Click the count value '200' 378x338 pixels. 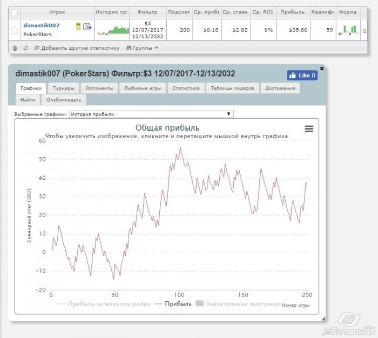[185, 30]
